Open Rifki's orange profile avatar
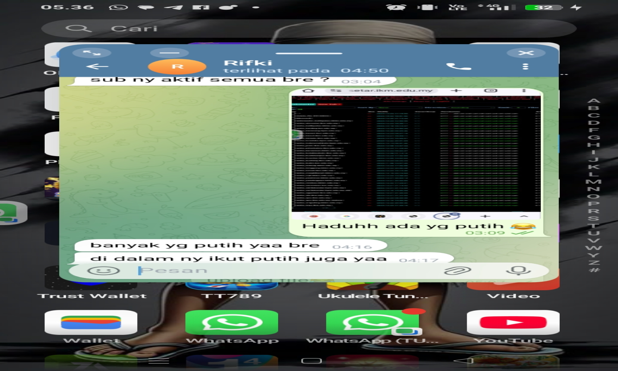The width and height of the screenshot is (618, 371). 177,67
